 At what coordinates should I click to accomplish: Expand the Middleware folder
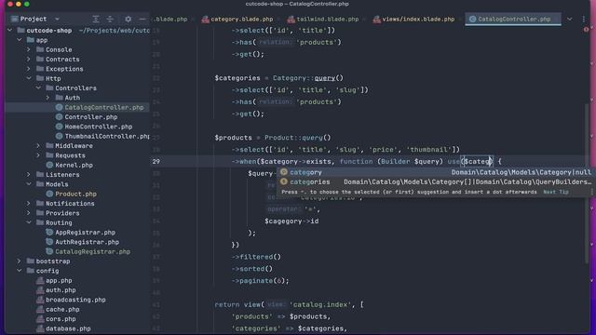[38, 145]
